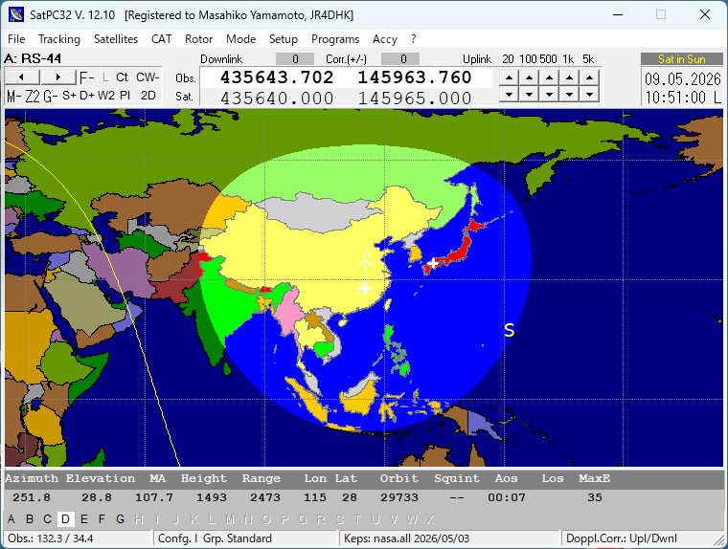Toggle the Z2 zoom option
Image resolution: width=728 pixels, height=549 pixels.
(x=32, y=96)
